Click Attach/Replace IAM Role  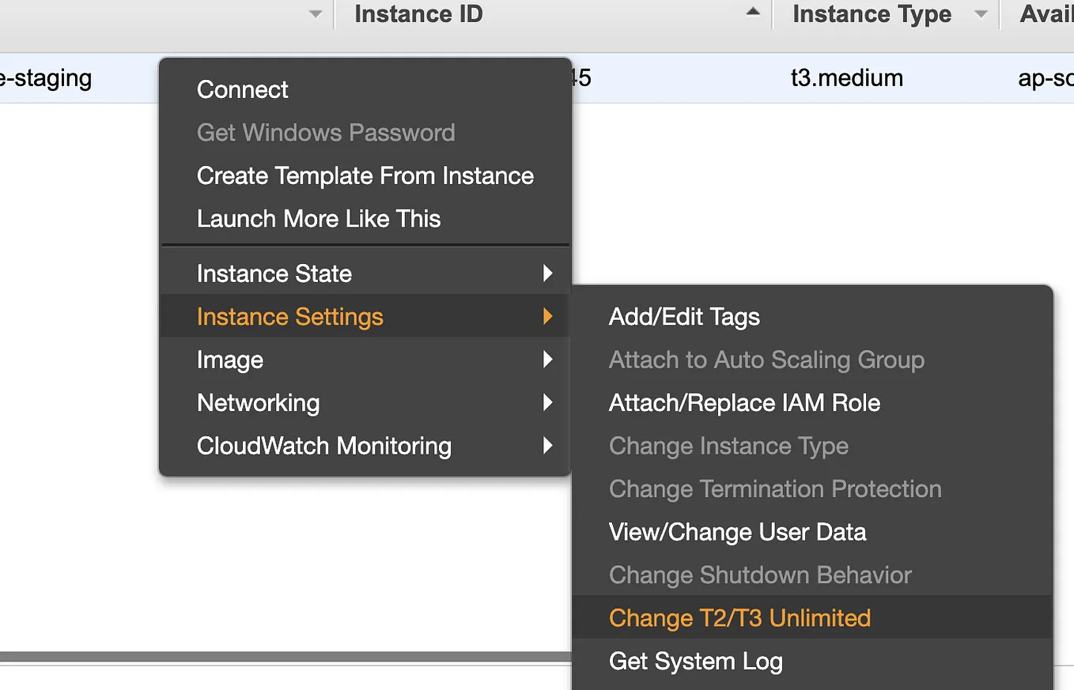click(743, 402)
